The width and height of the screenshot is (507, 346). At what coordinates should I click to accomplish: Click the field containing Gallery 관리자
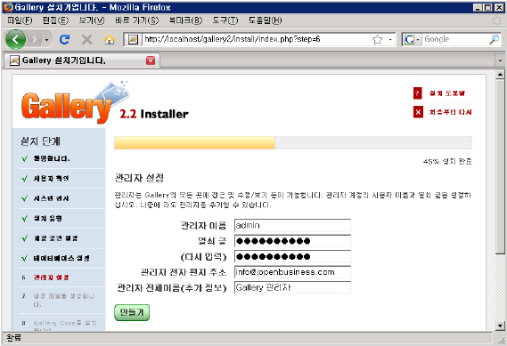[292, 287]
